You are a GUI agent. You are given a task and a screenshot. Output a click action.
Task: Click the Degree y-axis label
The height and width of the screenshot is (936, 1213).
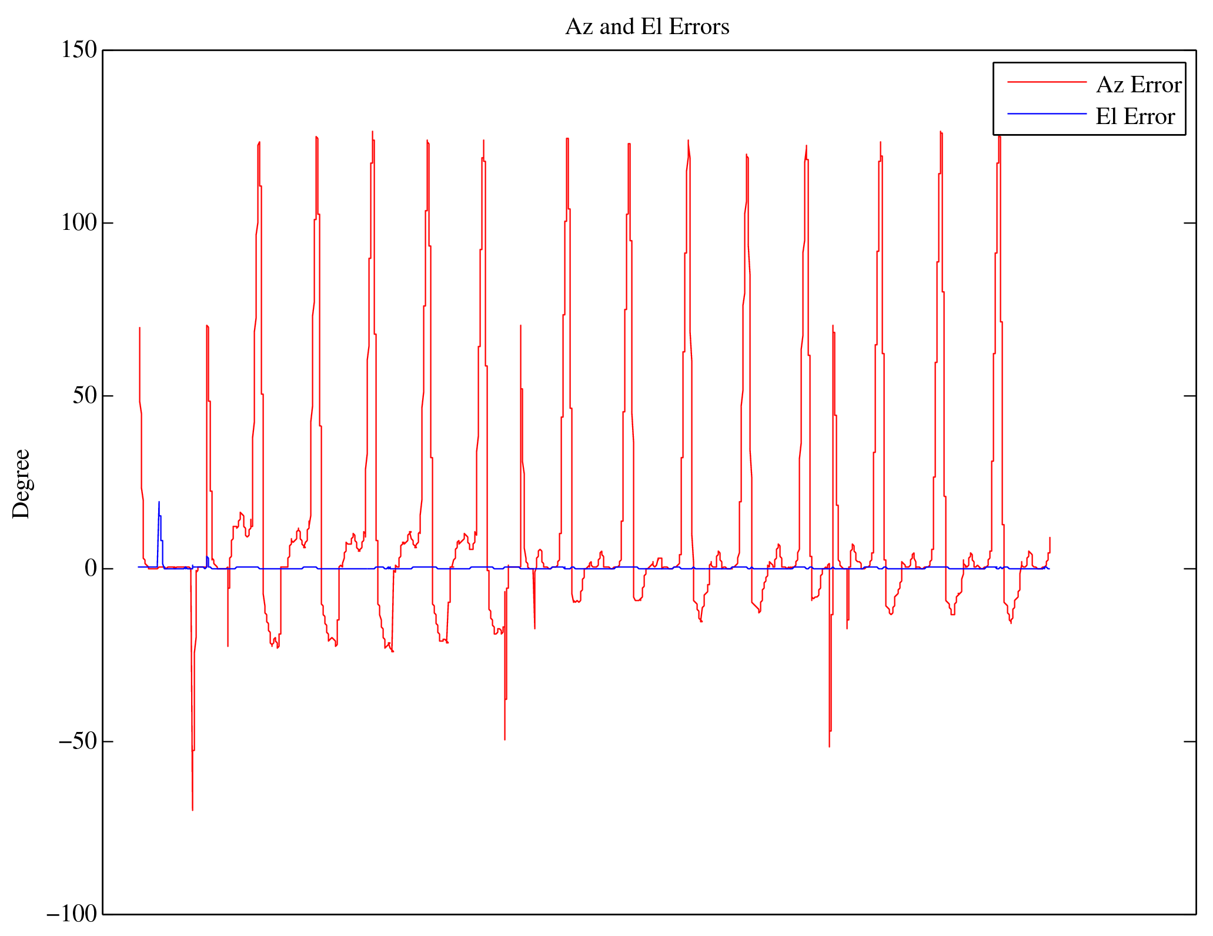click(21, 483)
